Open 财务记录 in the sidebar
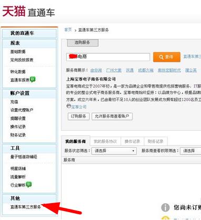 pos(18,135)
